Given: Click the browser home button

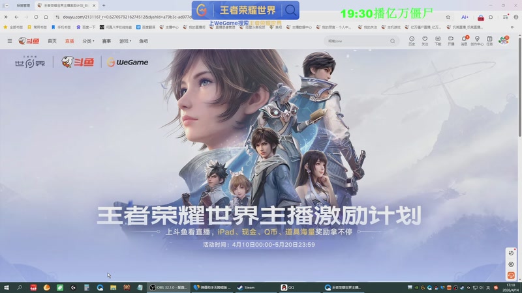Looking at the screenshot, I should (46, 17).
